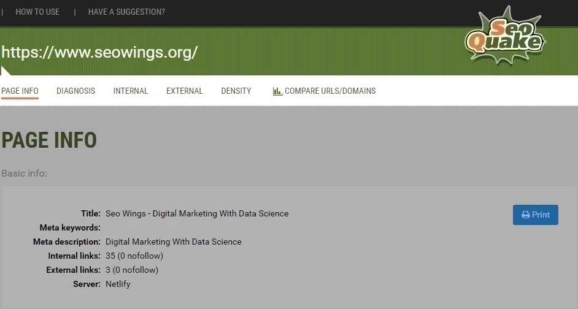This screenshot has width=578, height=309.
Task: Click the title value "Seo Wings - Digital Marketing With Data Science"
Action: (x=197, y=214)
